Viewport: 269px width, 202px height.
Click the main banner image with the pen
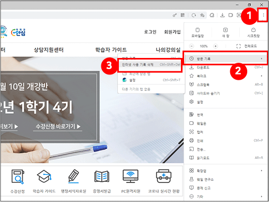pyautogui.click(x=92, y=110)
